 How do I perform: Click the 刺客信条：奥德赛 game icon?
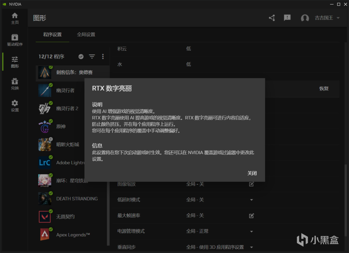(x=45, y=72)
